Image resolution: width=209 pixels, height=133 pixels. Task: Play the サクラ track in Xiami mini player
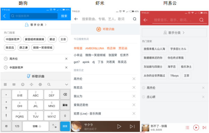119,126
